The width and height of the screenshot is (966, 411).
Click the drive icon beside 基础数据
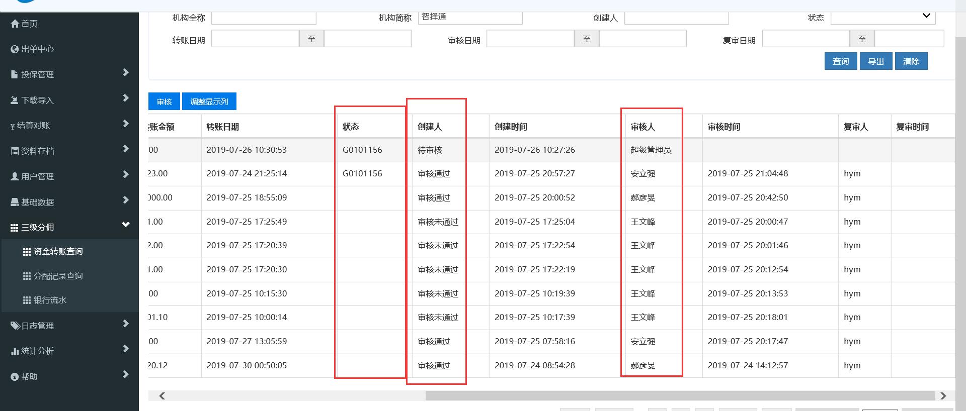15,202
